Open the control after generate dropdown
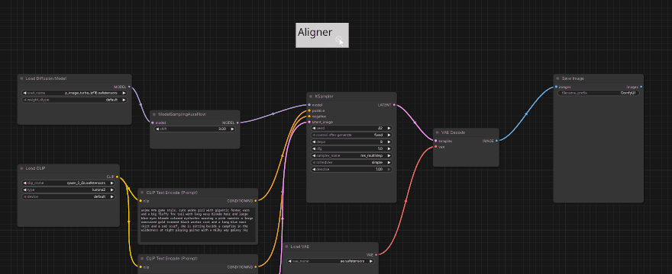This screenshot has width=672, height=274. click(x=351, y=135)
